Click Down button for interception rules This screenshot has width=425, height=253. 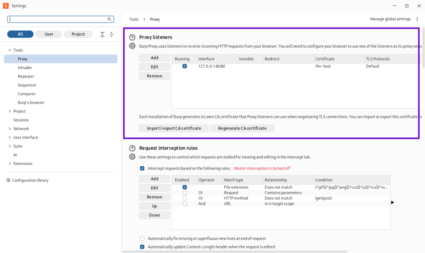point(154,215)
